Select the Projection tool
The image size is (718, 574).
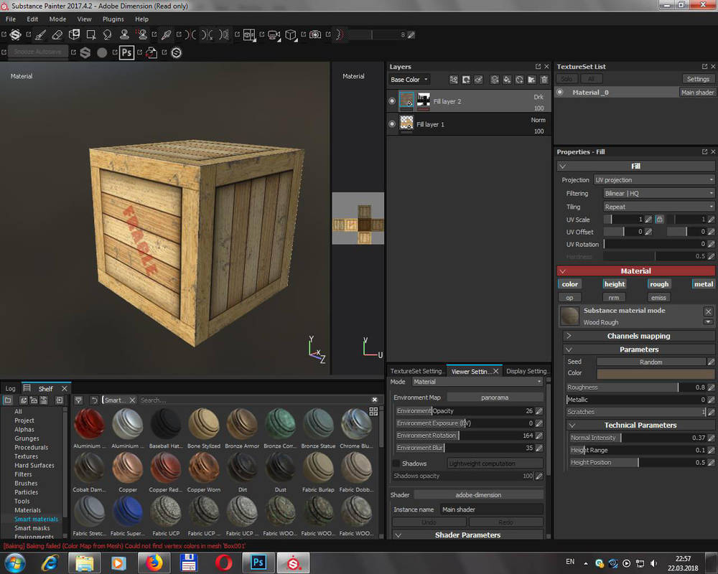[74, 34]
